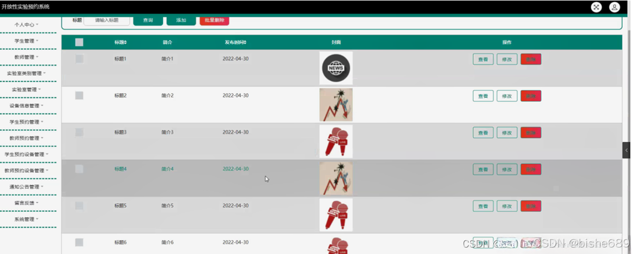The height and width of the screenshot is (254, 632).
Task: Click the 简介 column header
Action: [167, 42]
